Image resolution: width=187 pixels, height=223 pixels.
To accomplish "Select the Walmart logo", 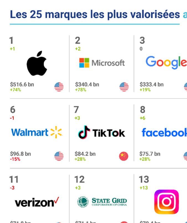I will point(37,132).
